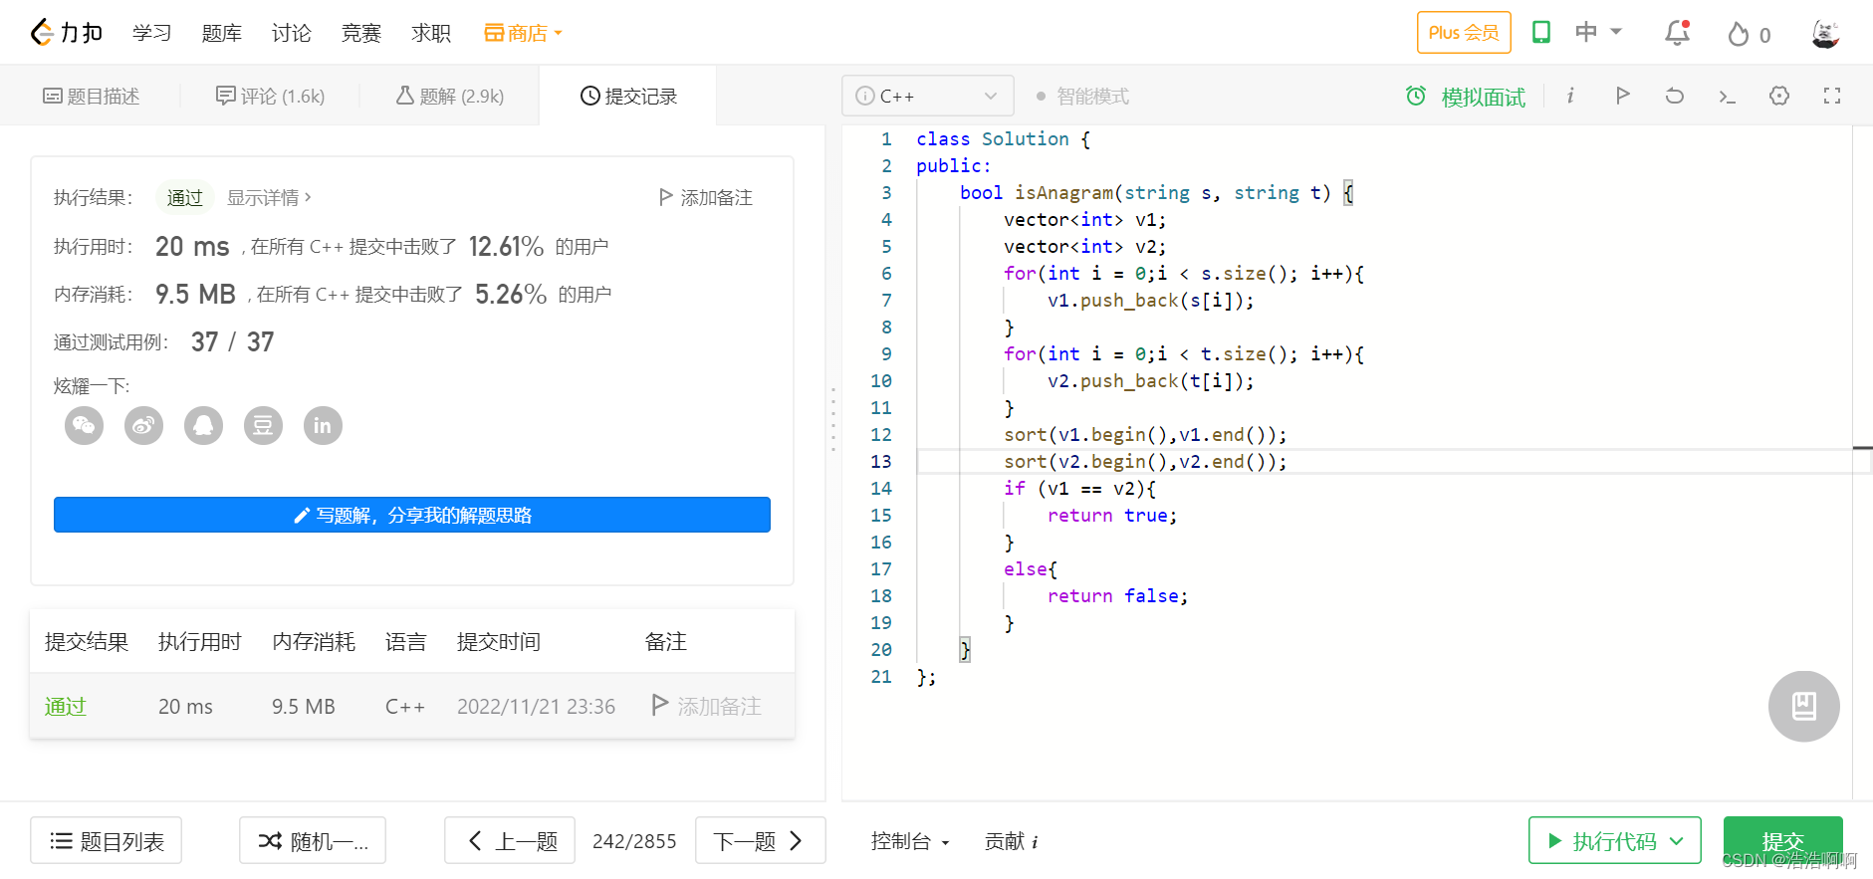Go to next problem 下一题

760,841
